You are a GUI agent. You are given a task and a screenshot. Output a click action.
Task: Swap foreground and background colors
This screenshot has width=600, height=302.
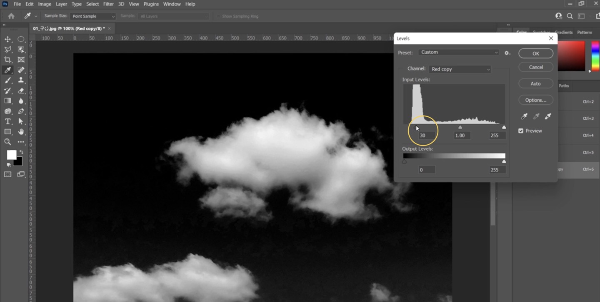21,152
